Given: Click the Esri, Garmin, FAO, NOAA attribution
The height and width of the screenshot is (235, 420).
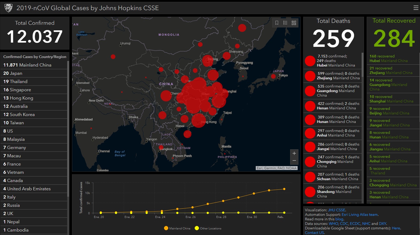Looking at the screenshot, I should coord(276,168).
